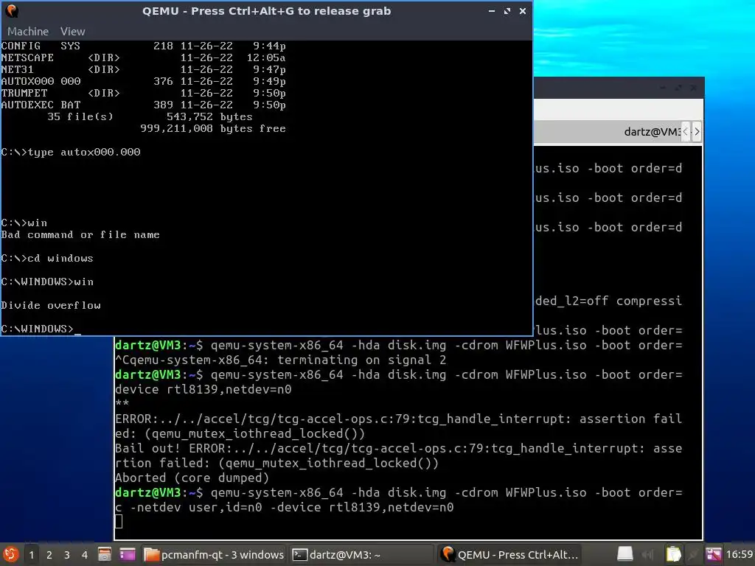Image resolution: width=755 pixels, height=566 pixels.
Task: Open the Lubuntu start menu
Action: pyautogui.click(x=10, y=554)
